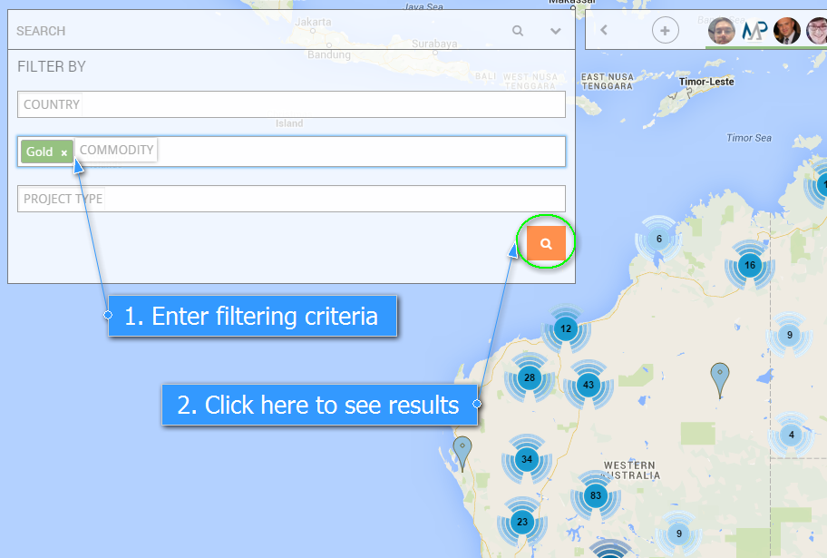Click the circled plus add icon

[x=665, y=31]
